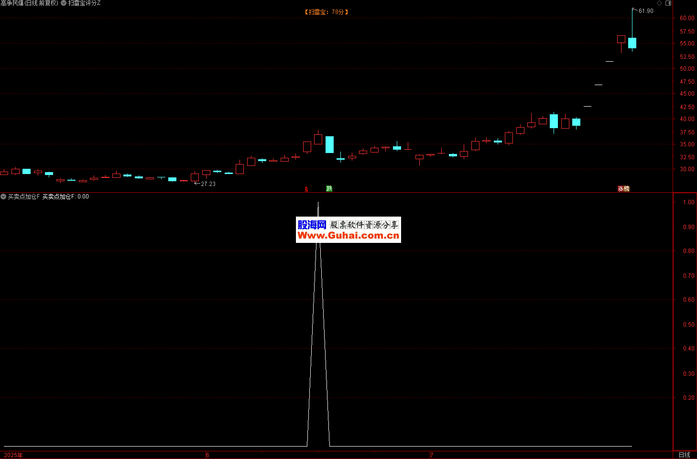Click the 1.00 indicator axis label

click(x=688, y=202)
